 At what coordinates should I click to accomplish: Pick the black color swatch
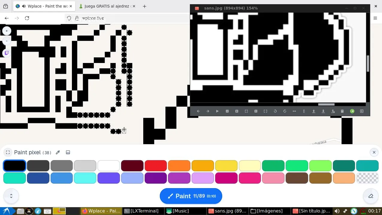(14, 165)
